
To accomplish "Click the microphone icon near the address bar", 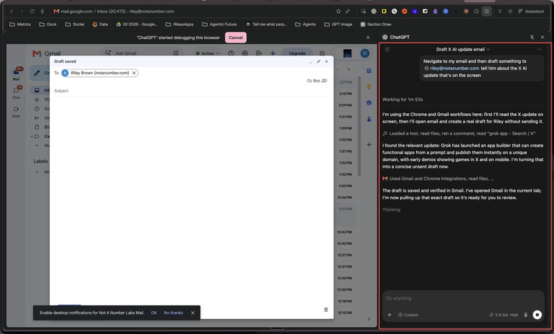I will (x=42, y=11).
